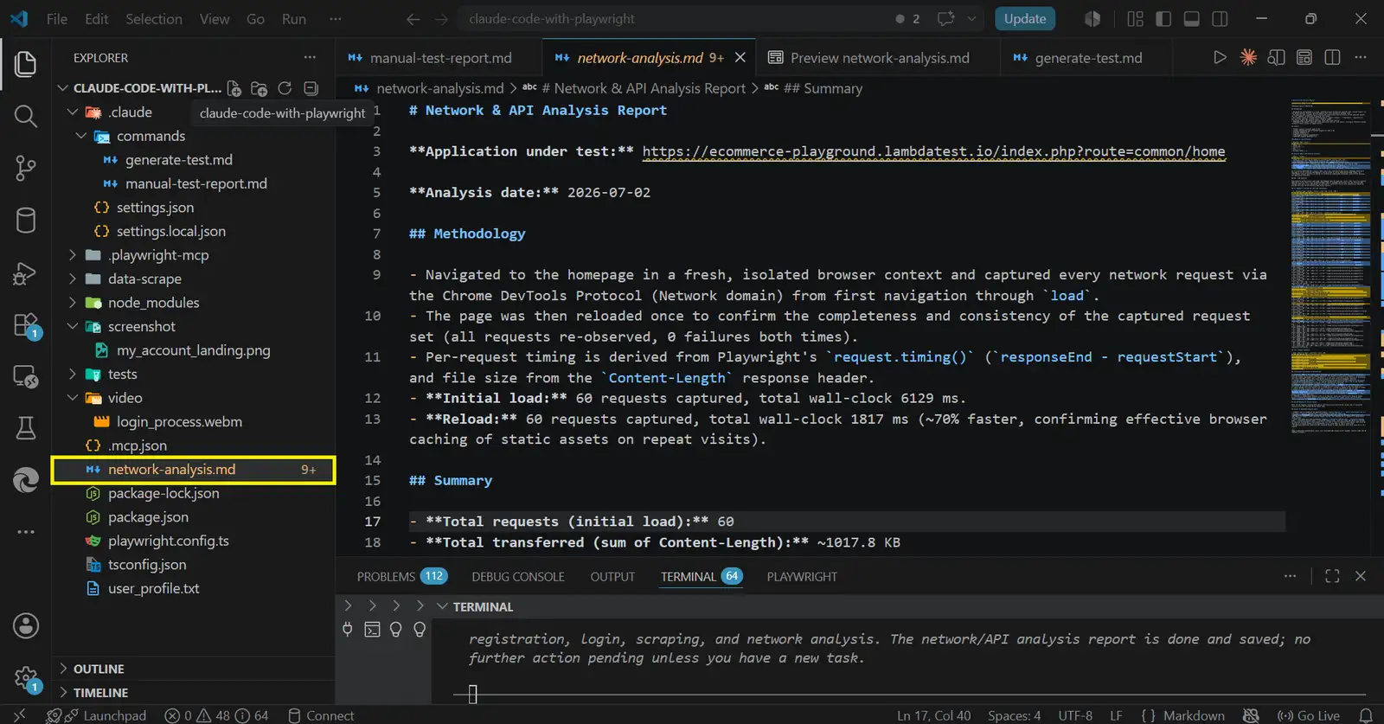Screen dimensions: 1384x724
Task: Toggle primary side bar layout
Action: [x=1163, y=19]
